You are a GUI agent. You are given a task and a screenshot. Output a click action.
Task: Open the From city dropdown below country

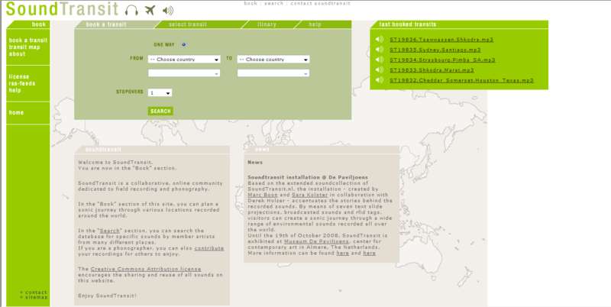(x=184, y=73)
